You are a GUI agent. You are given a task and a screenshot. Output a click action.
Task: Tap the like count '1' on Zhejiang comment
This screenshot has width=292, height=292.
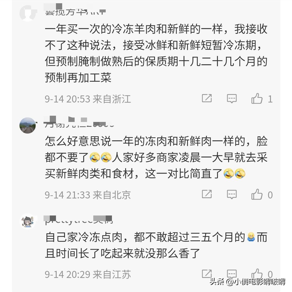270,99
